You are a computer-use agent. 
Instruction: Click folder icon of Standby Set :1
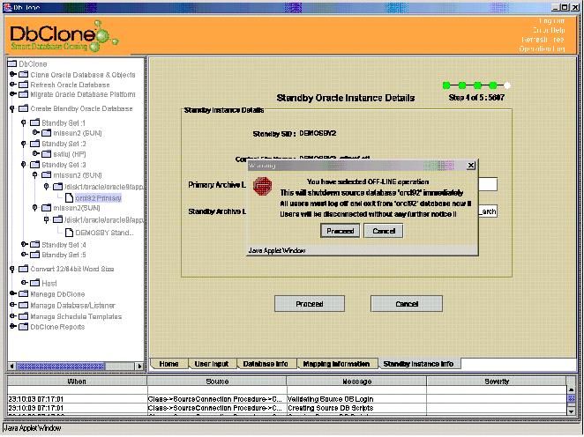coord(34,122)
